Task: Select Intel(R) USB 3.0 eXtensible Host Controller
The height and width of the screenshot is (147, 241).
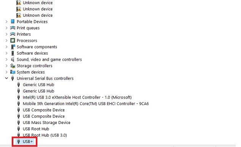Action: click(x=77, y=97)
